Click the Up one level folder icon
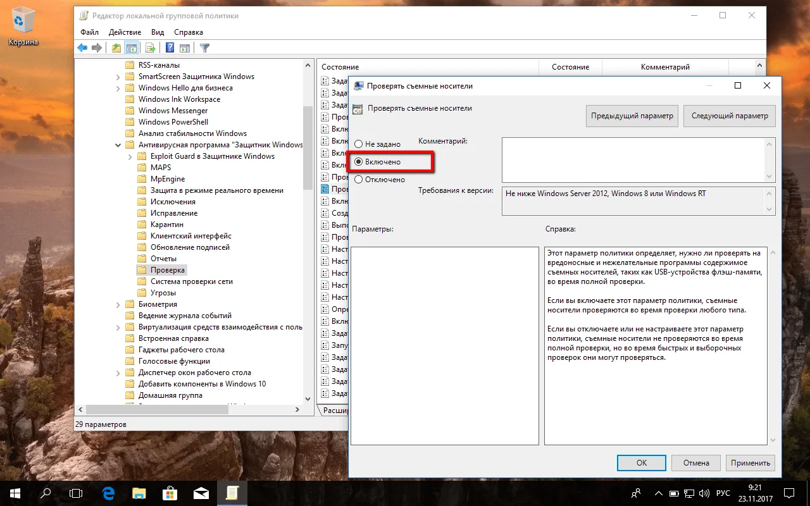810x506 pixels. [x=116, y=48]
